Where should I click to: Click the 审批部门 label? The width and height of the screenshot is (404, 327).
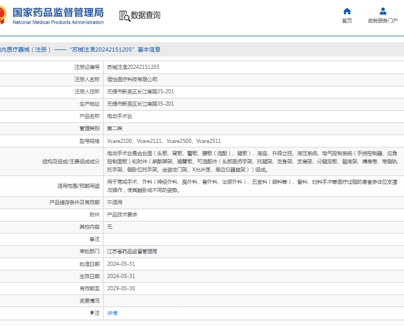[x=89, y=251]
